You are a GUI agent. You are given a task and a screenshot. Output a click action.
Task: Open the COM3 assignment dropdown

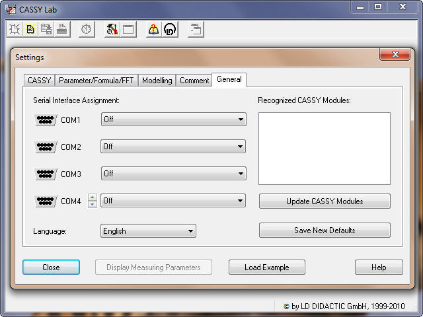coord(173,173)
